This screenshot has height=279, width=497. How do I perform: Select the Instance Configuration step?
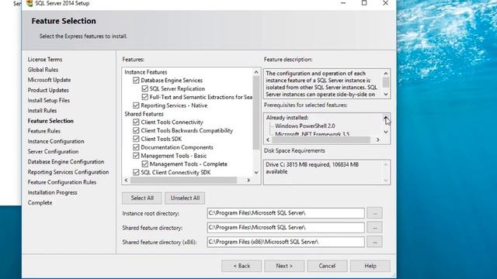tap(56, 141)
